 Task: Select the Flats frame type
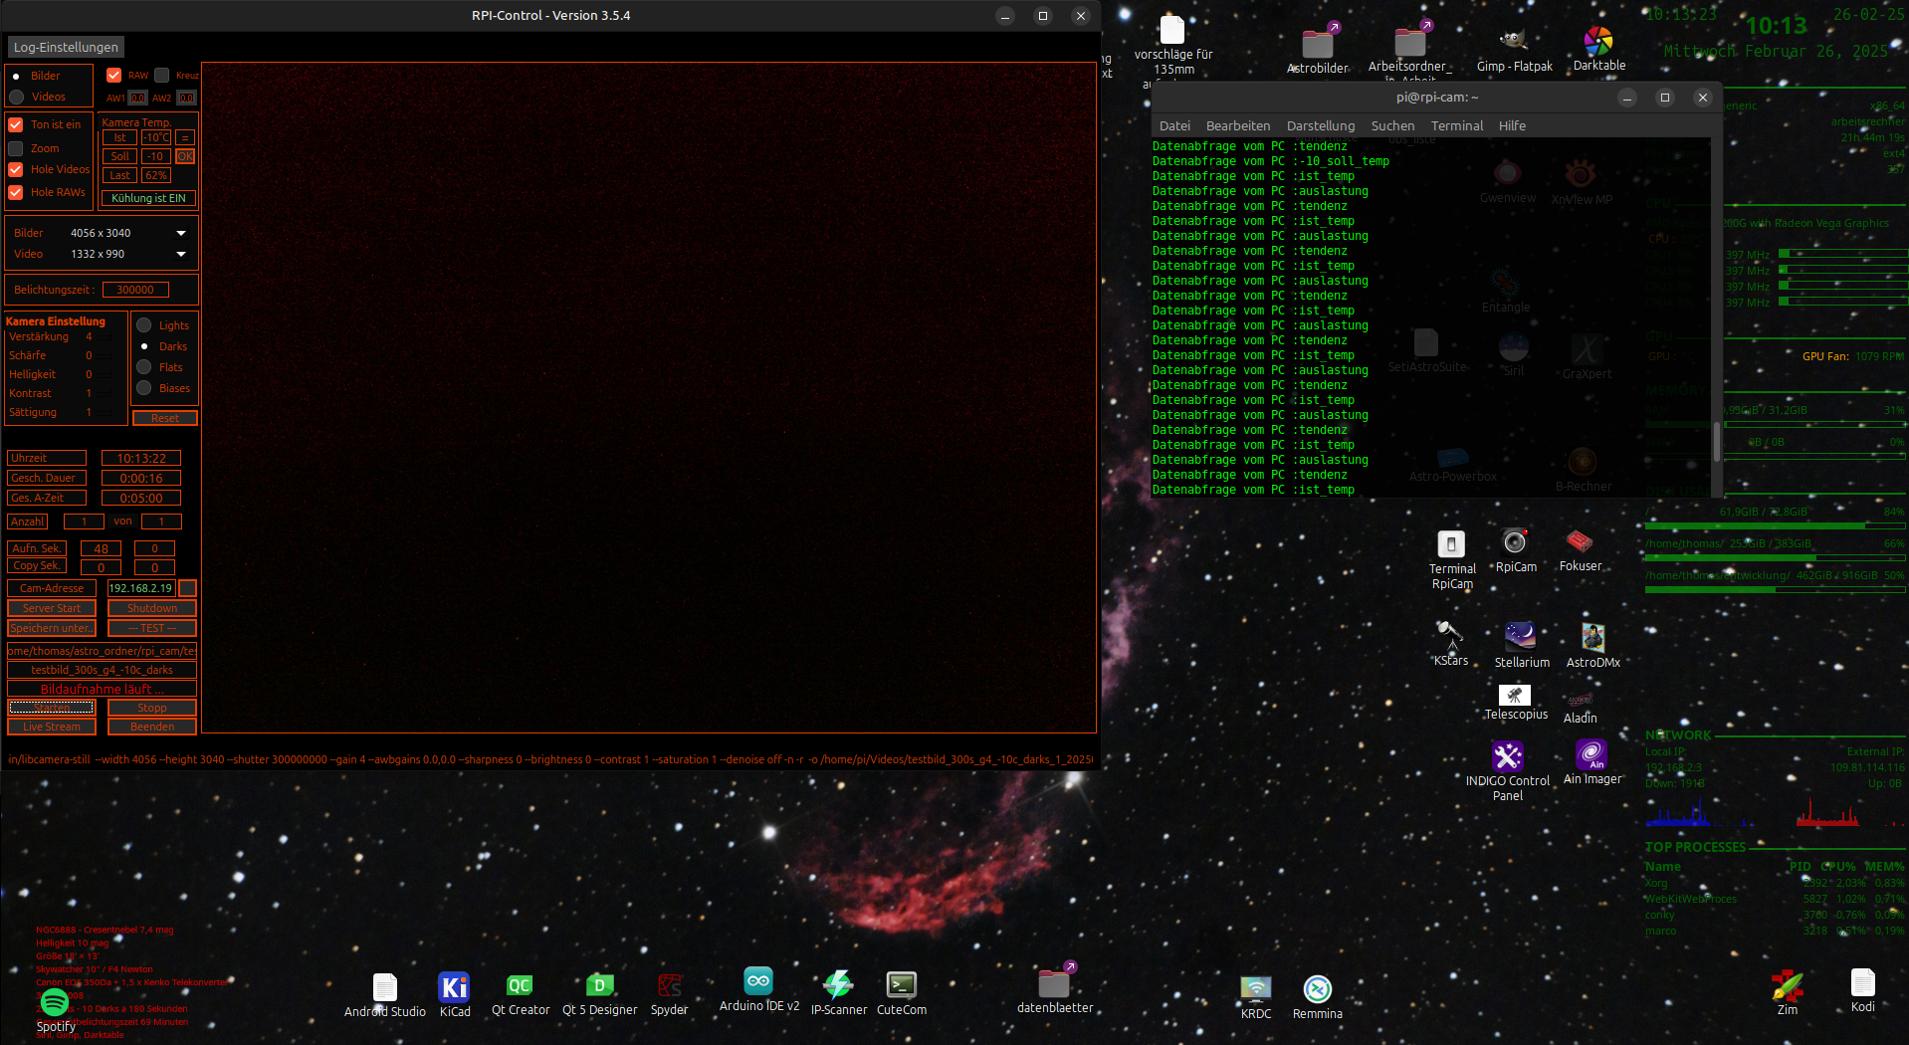click(144, 367)
